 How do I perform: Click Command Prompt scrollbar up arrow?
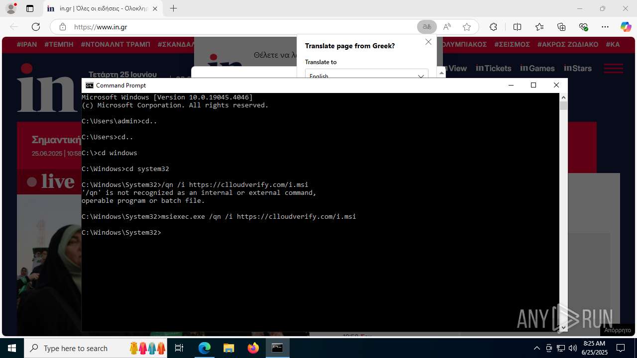click(563, 97)
